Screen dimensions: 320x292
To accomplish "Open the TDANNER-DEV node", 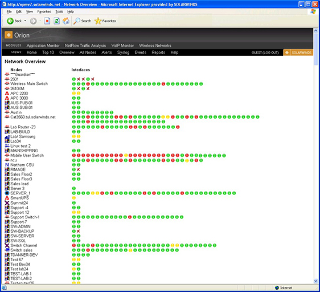I will click(24, 255).
